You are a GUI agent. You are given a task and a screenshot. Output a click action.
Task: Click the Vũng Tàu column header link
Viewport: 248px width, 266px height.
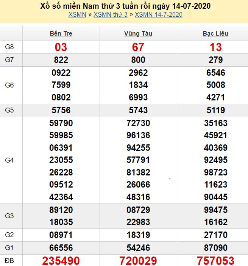coord(138,33)
